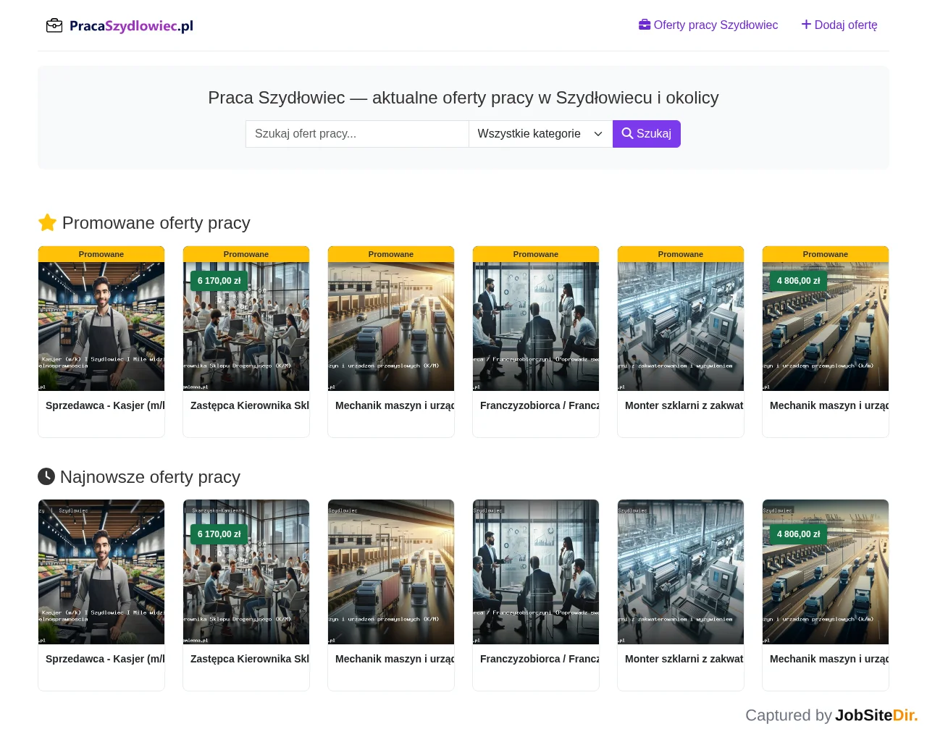Open promoted Mechanik maszyn photo without salary badge

click(x=391, y=327)
